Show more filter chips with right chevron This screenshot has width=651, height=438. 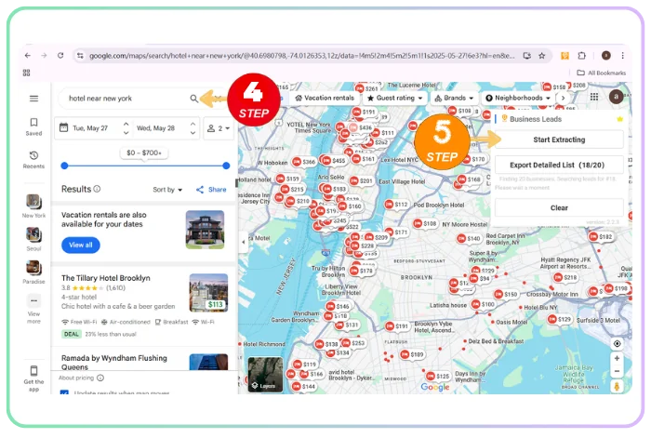pos(563,98)
